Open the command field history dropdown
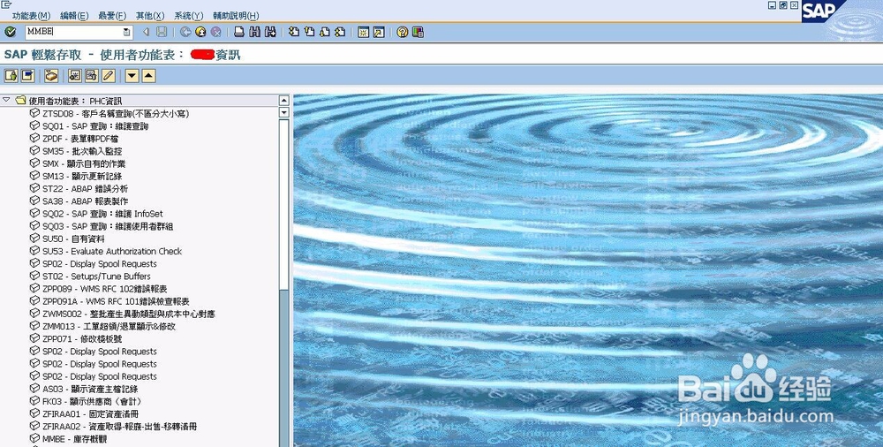 [126, 32]
